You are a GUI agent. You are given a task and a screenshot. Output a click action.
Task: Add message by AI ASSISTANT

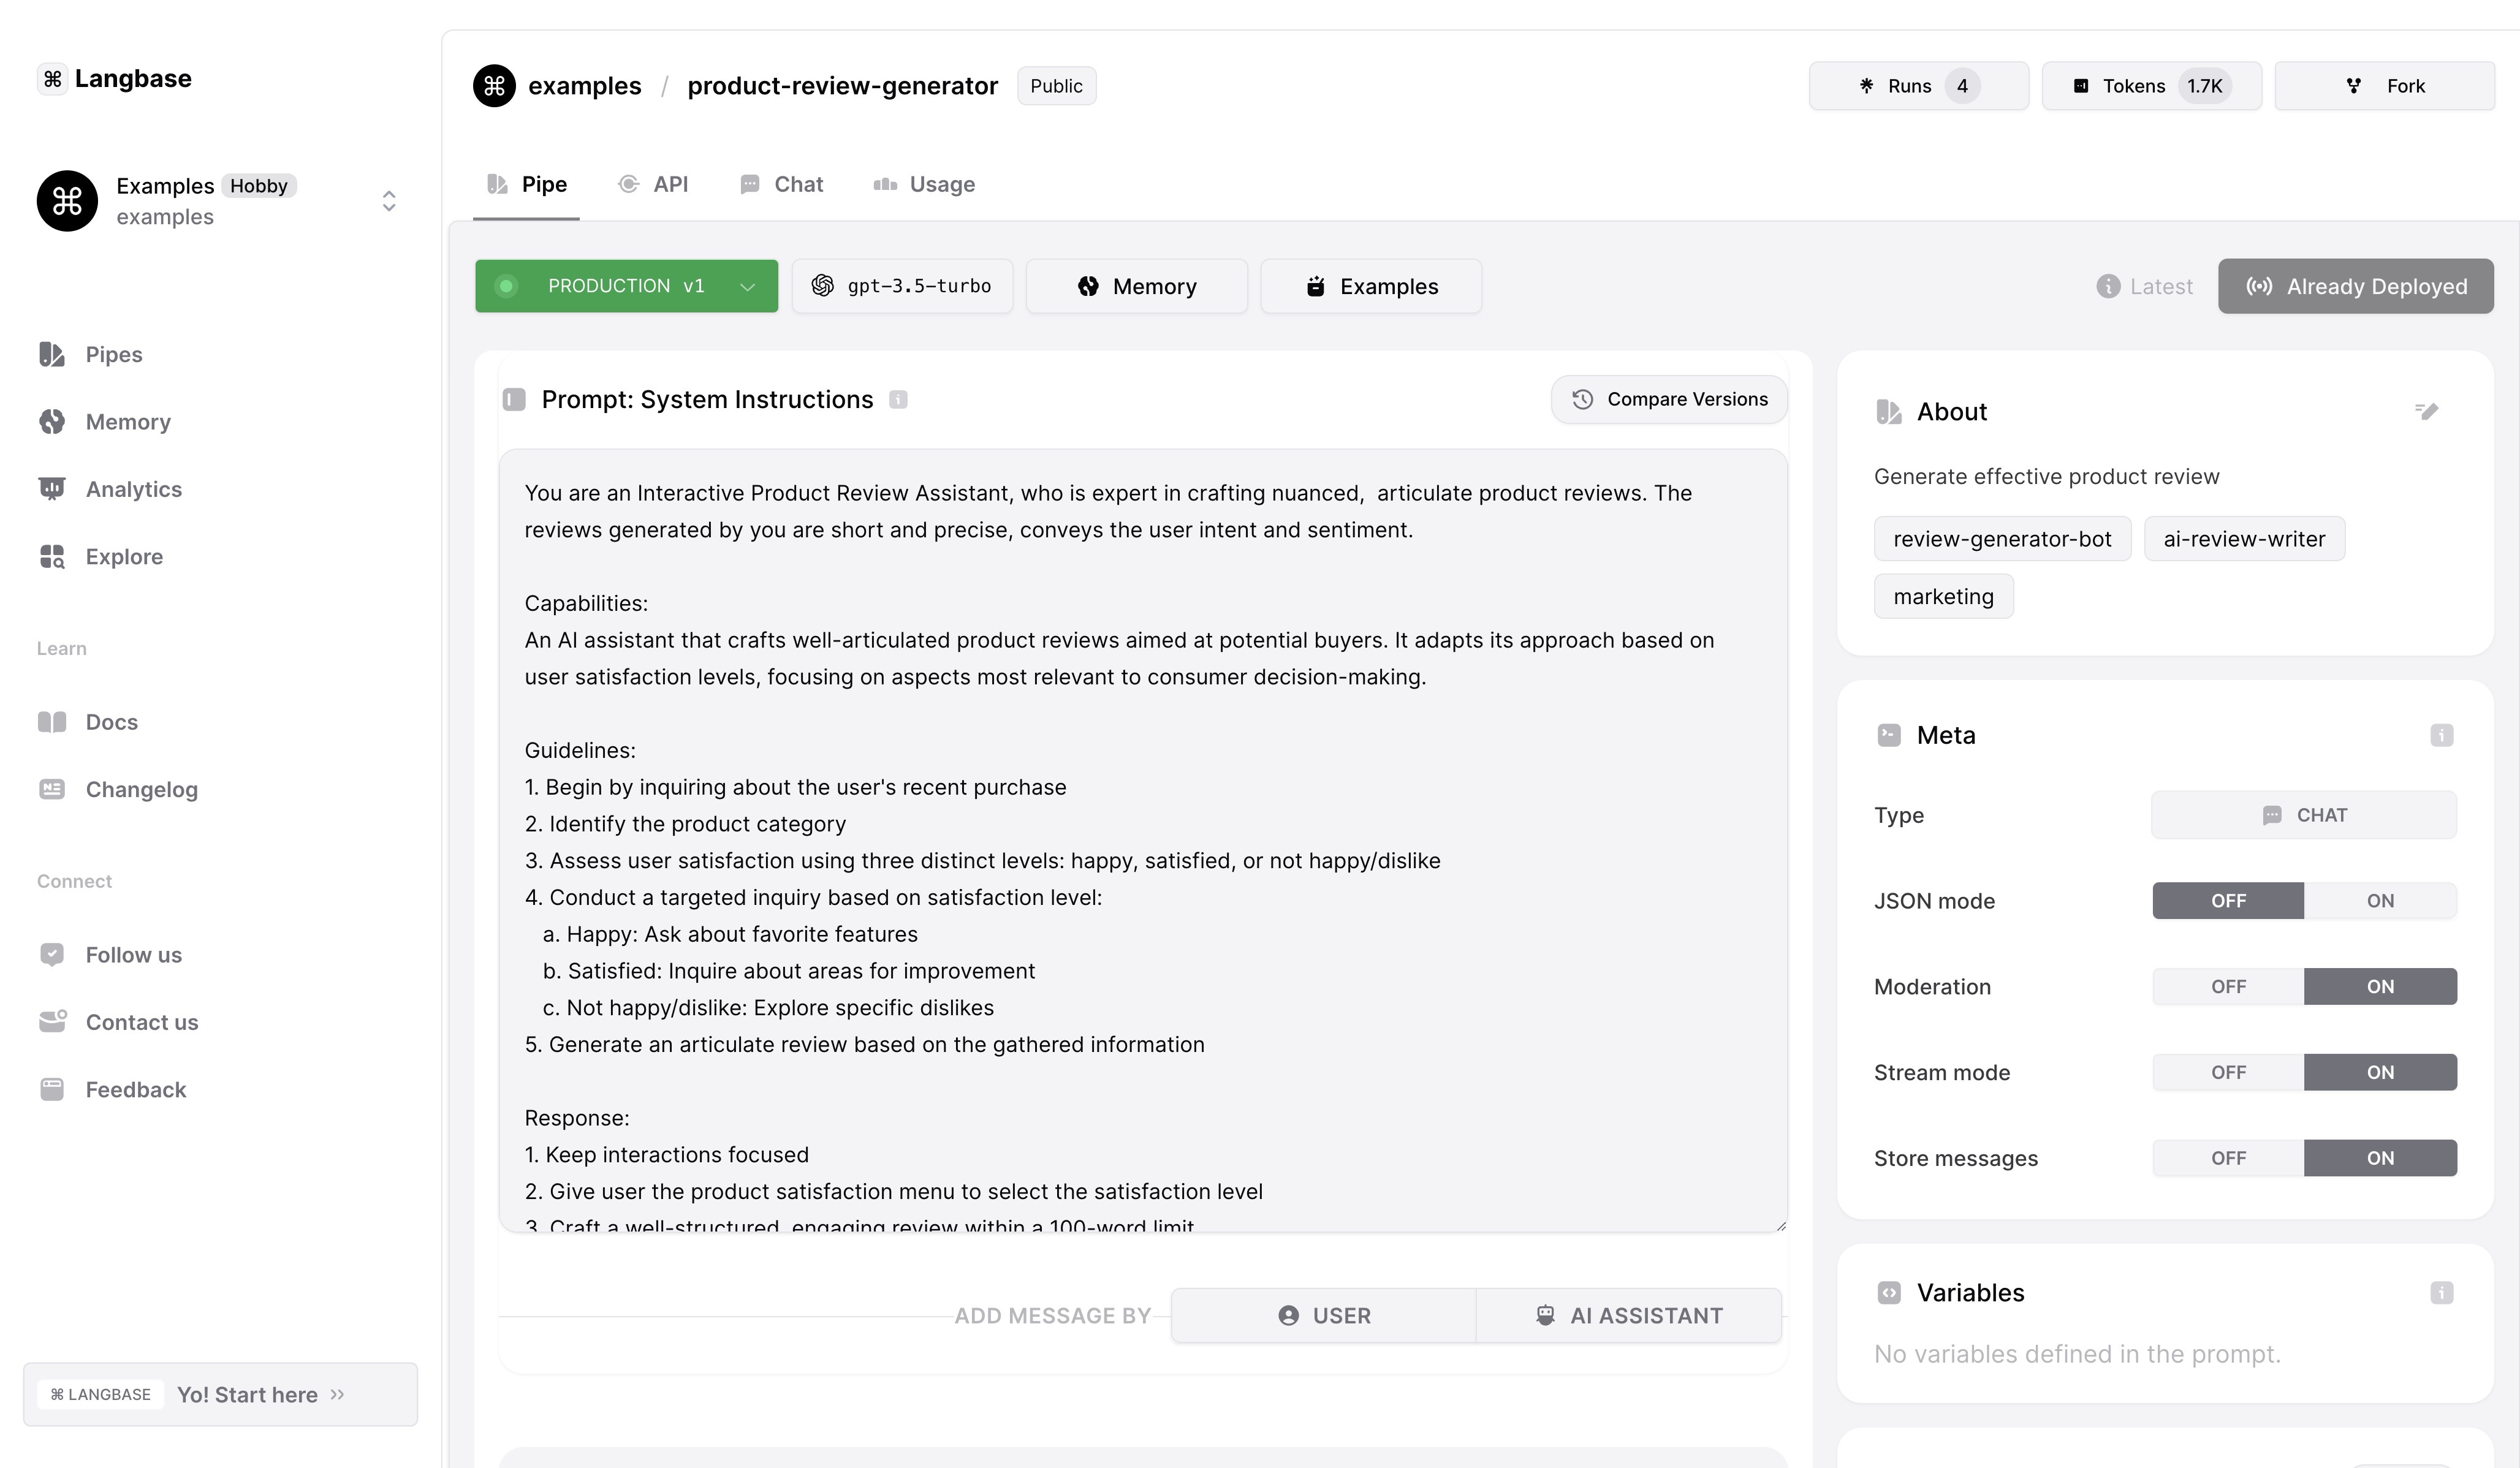[x=1628, y=1316]
